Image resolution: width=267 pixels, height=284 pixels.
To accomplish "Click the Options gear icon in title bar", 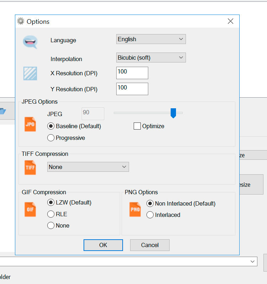I will pos(21,21).
